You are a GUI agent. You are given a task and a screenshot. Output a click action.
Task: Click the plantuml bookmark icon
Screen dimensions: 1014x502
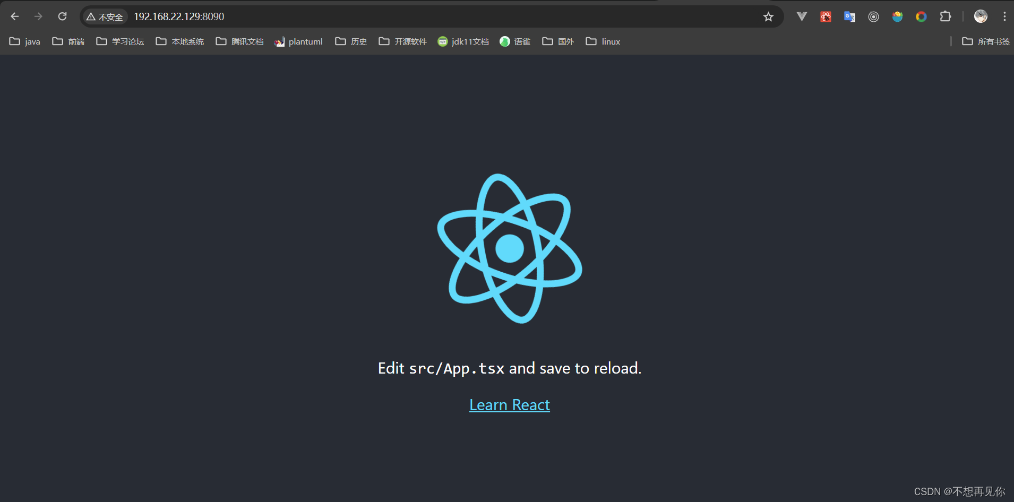[x=280, y=41]
